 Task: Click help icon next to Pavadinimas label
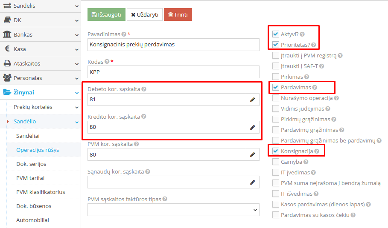coord(124,34)
